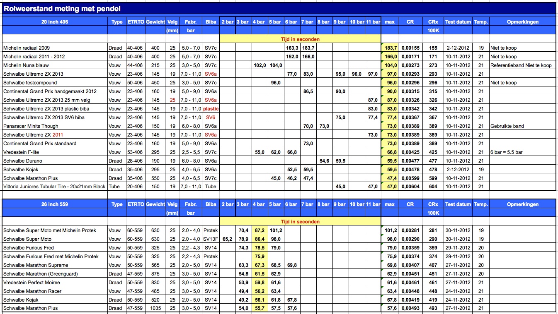The width and height of the screenshot is (558, 314).
Task: Select the '102,0' time value
Action: pos(260,65)
